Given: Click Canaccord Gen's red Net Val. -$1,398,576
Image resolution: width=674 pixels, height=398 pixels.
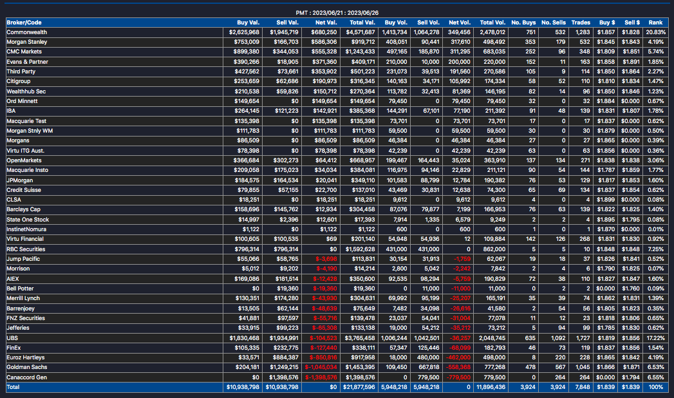Looking at the screenshot, I should [x=321, y=378].
